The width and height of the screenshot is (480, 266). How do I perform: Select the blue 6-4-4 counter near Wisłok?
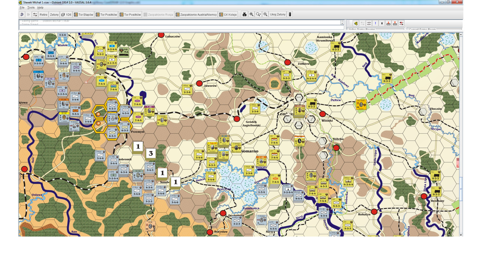(51, 53)
